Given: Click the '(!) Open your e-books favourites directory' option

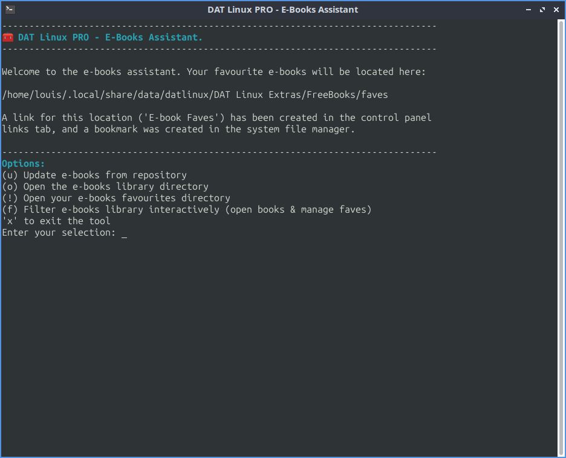Looking at the screenshot, I should [x=116, y=198].
